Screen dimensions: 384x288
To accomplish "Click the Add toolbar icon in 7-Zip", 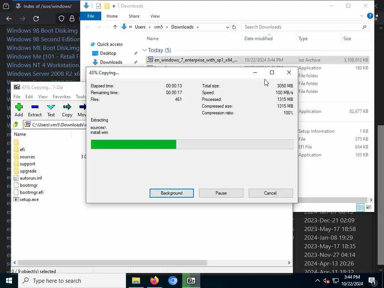I will point(19,110).
